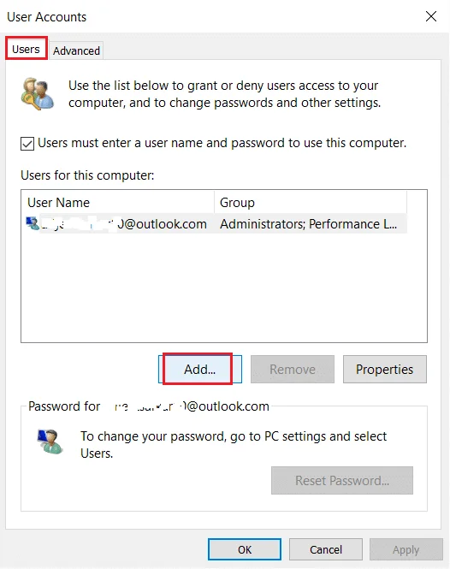Click the User Accounts title text
This screenshot has height=569, width=450.
tap(46, 17)
